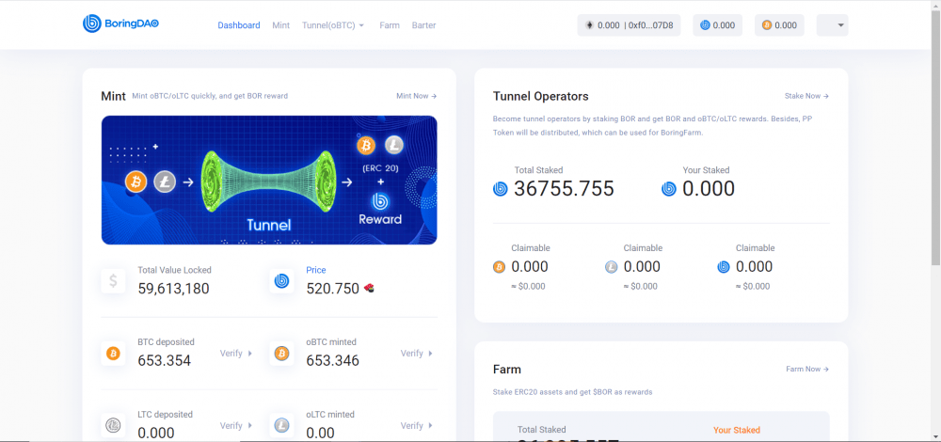Click the BOR icon beside Total Staked 36755.755

(x=501, y=189)
